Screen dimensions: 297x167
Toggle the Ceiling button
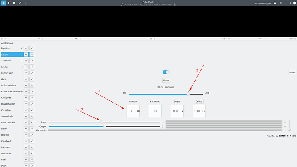pos(199,102)
